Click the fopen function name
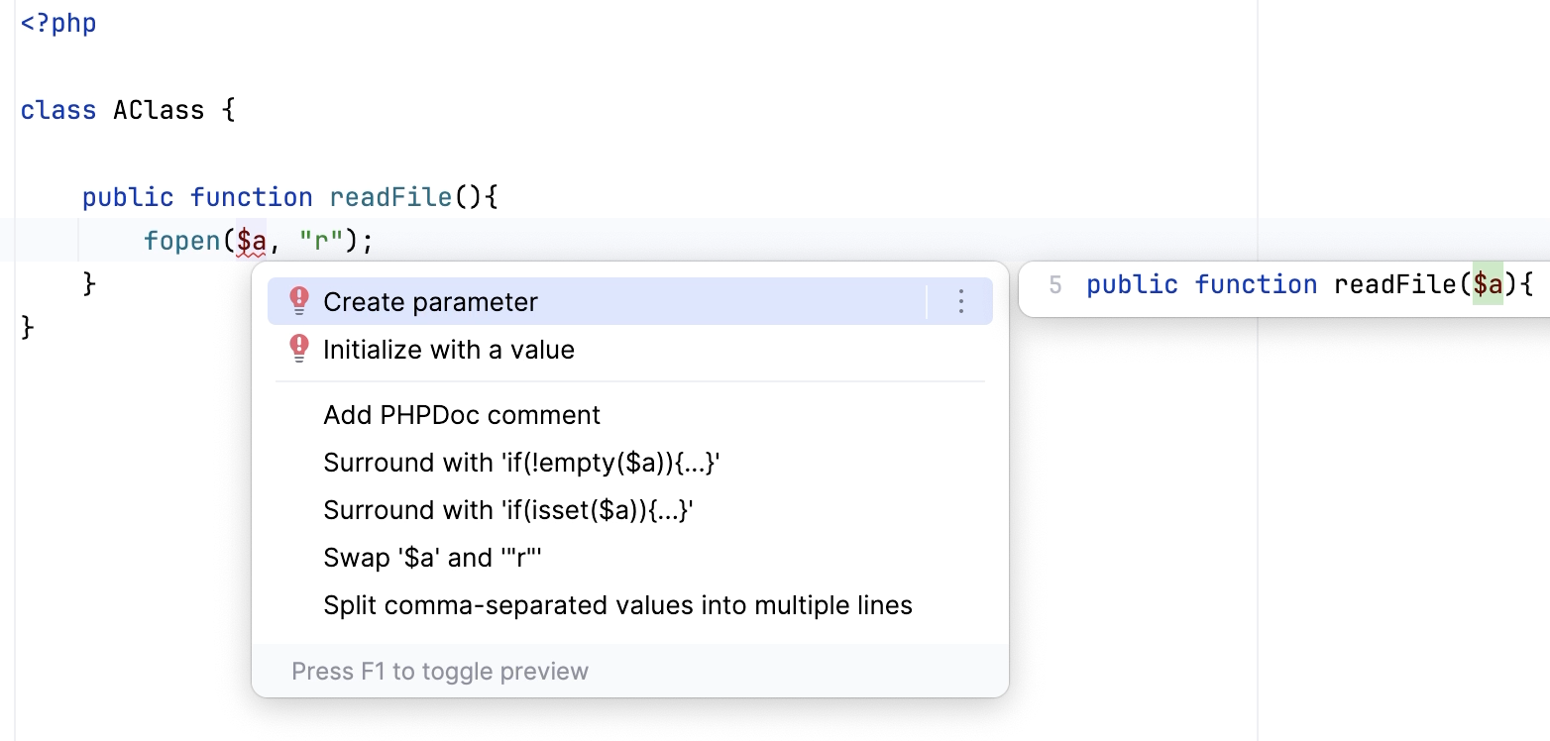 tap(183, 241)
